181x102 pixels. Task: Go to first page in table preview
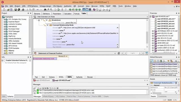tap(122, 53)
